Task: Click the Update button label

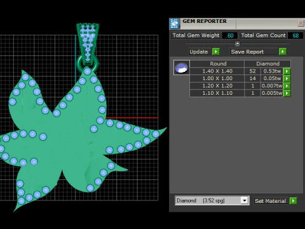Action: [x=199, y=52]
